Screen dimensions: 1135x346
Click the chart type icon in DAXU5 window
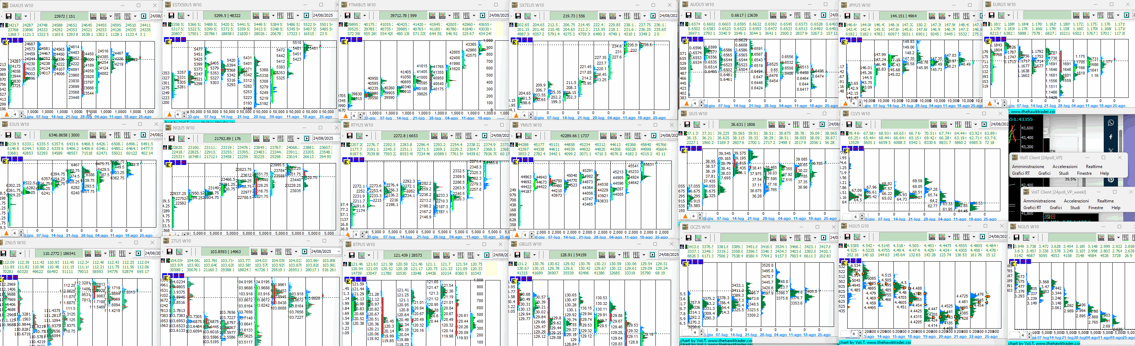coord(19,16)
